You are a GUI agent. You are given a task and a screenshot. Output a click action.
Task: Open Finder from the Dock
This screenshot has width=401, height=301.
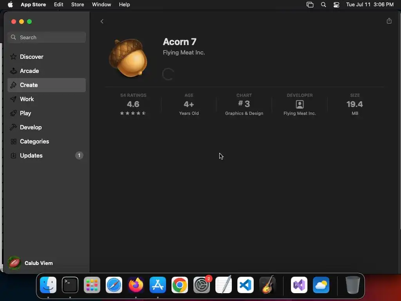[x=48, y=285]
